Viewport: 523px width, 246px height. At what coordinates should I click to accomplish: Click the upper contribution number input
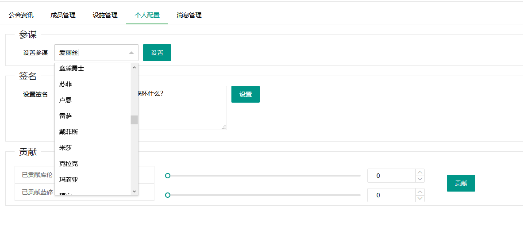392,176
